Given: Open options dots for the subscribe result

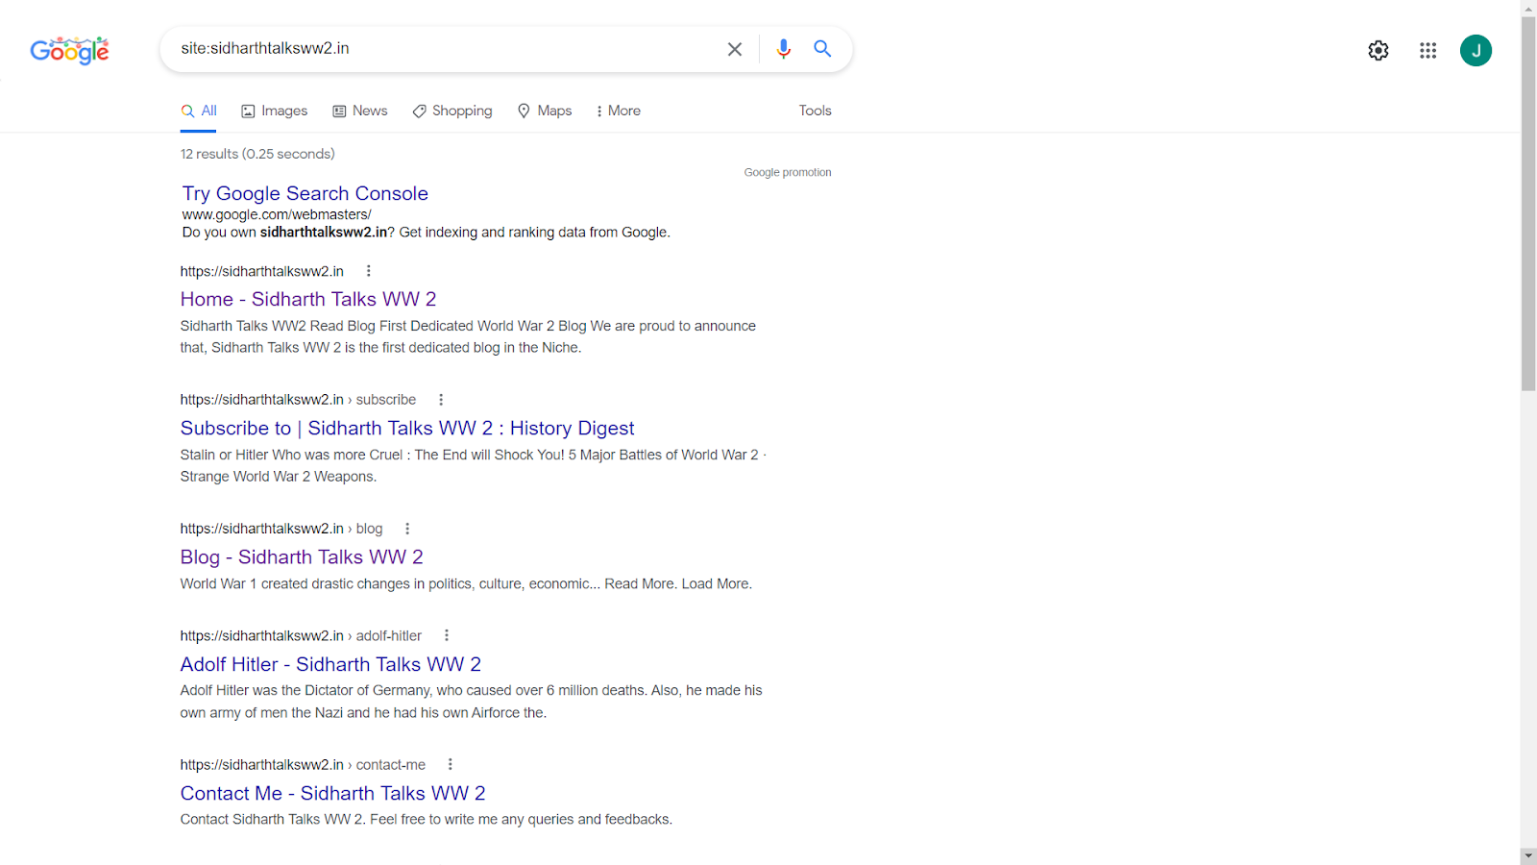Looking at the screenshot, I should tap(441, 400).
